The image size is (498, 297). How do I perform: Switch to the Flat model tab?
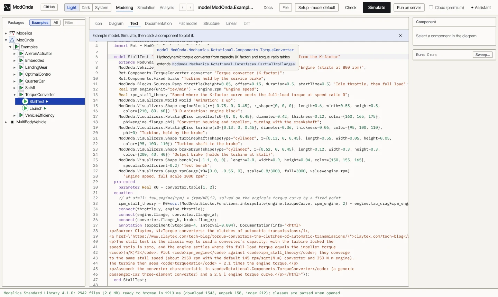pyautogui.click(x=187, y=23)
